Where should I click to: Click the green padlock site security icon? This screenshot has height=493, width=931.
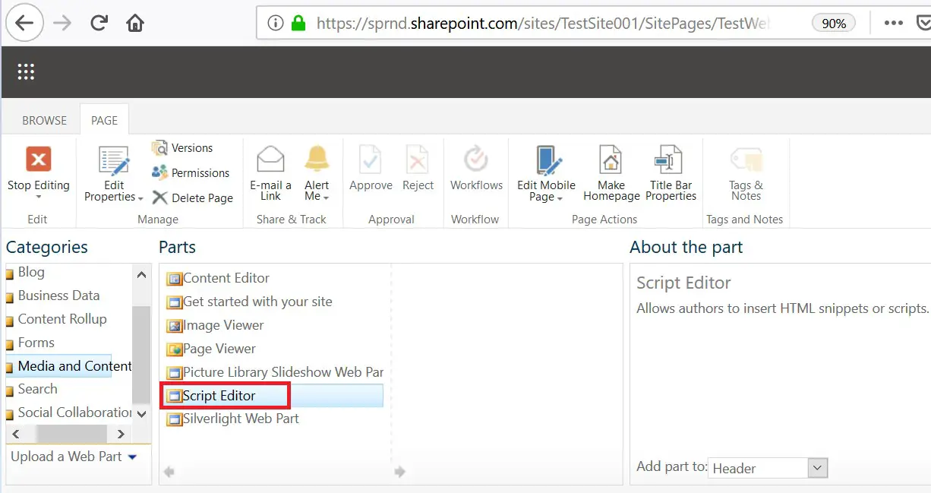[x=298, y=24]
